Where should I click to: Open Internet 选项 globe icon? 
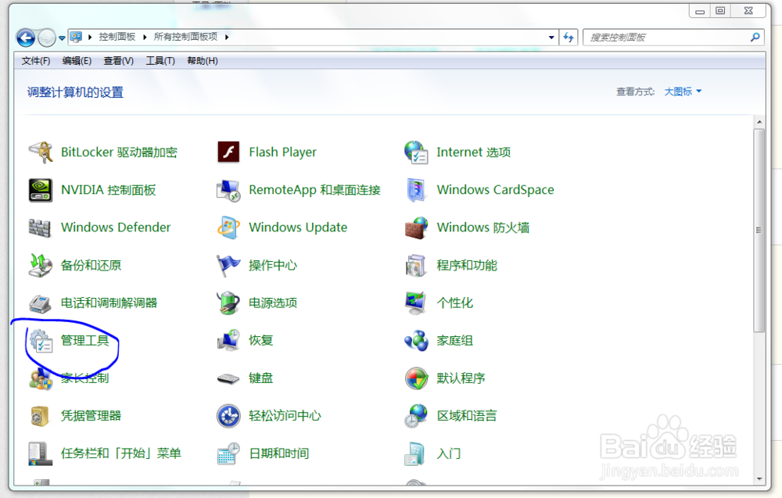click(x=416, y=152)
